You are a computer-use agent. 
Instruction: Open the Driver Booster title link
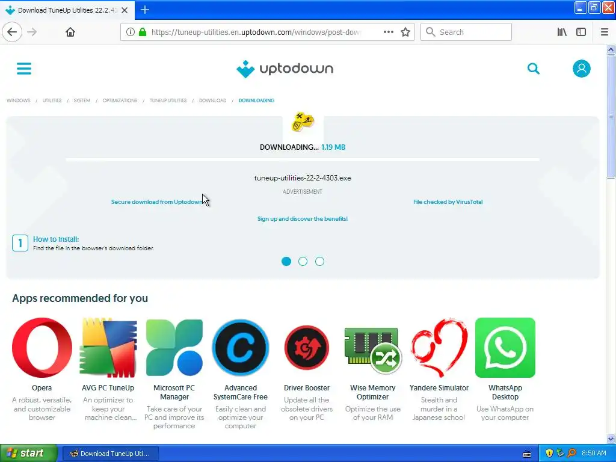tap(307, 388)
